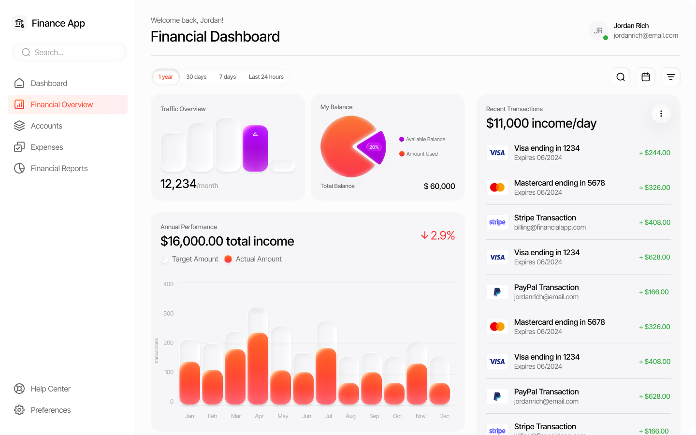The width and height of the screenshot is (696, 435).
Task: Toggle Amount Used legend entry
Action: (x=419, y=154)
